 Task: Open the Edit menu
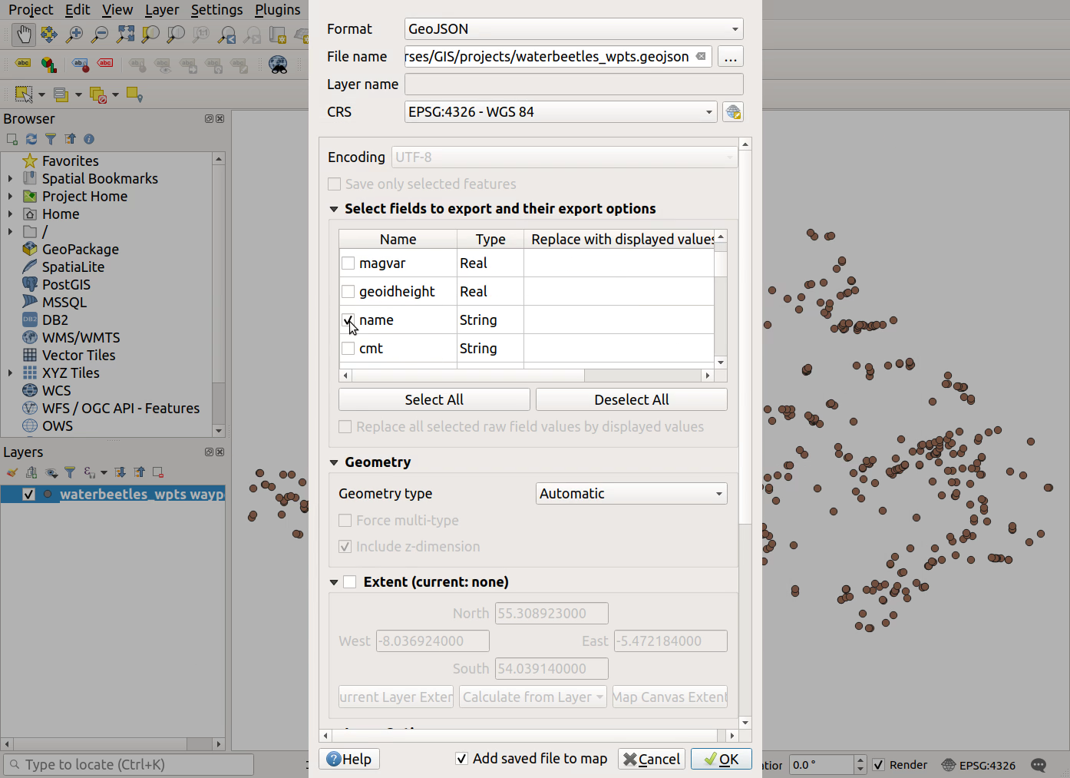[x=78, y=10]
